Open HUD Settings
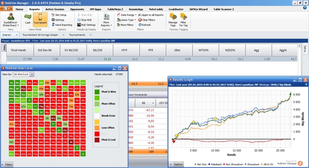Screen dimensions: 309x168 [x=87, y=25]
